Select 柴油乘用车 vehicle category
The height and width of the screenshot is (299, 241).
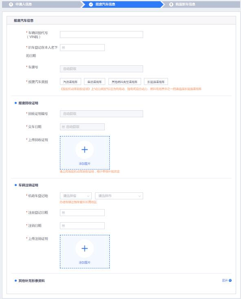tap(95, 82)
